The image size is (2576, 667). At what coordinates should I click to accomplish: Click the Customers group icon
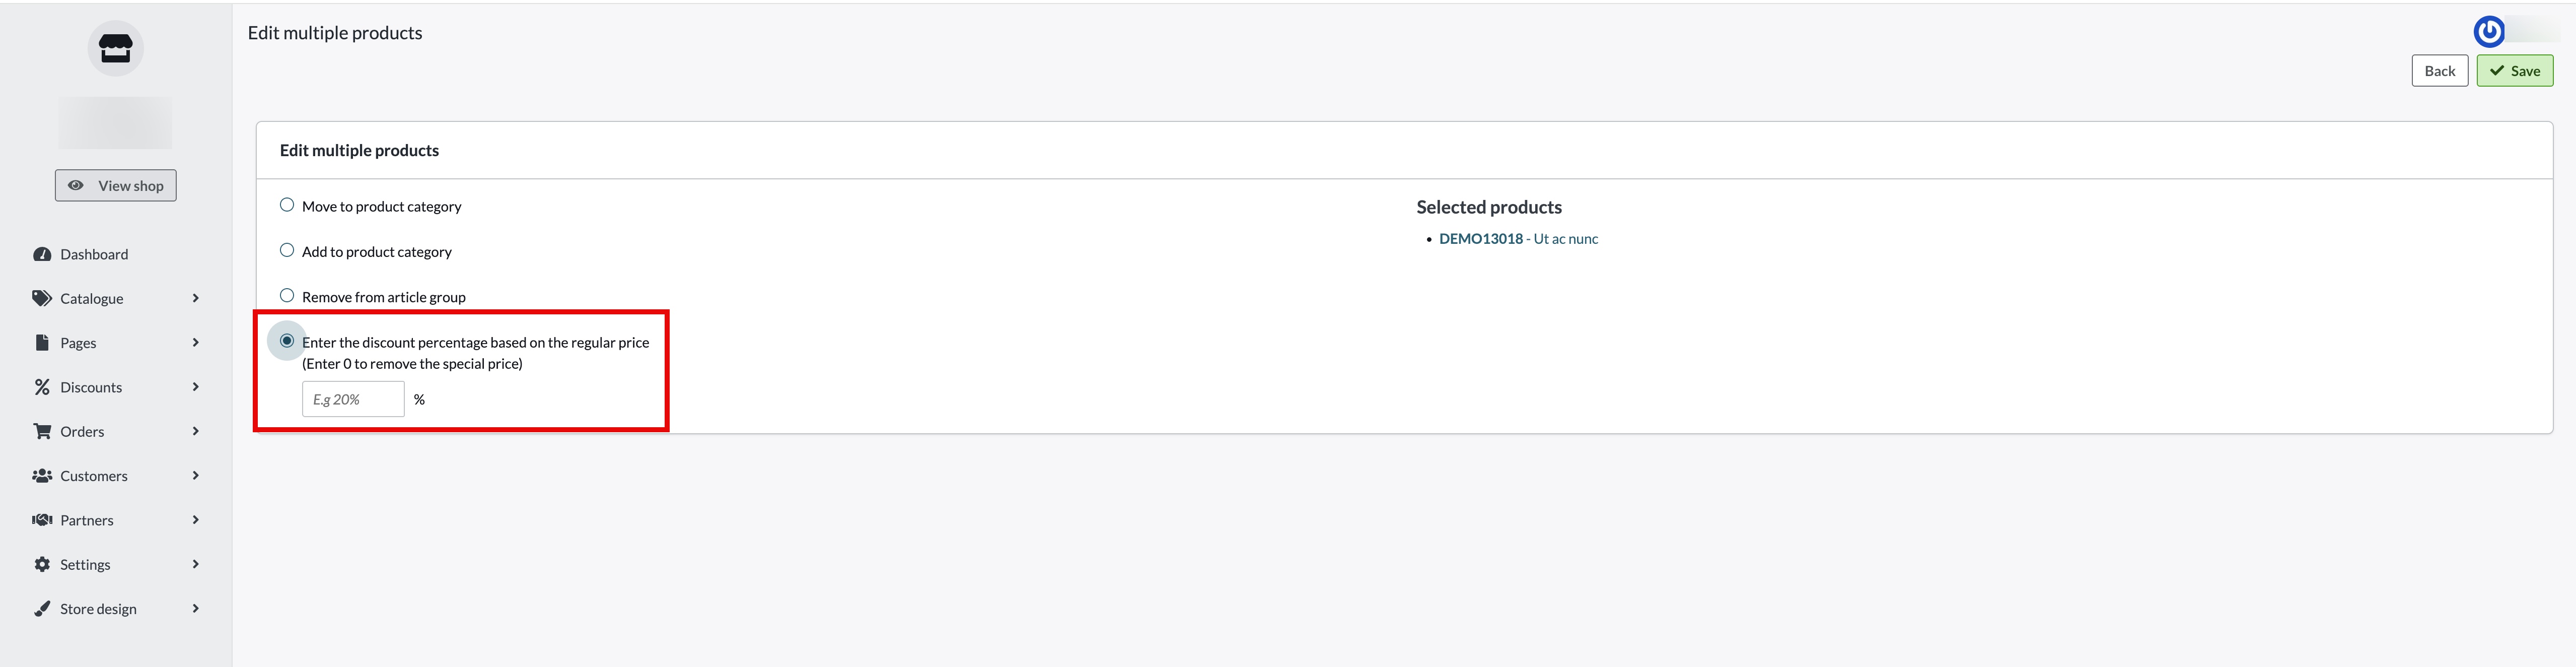pyautogui.click(x=42, y=476)
